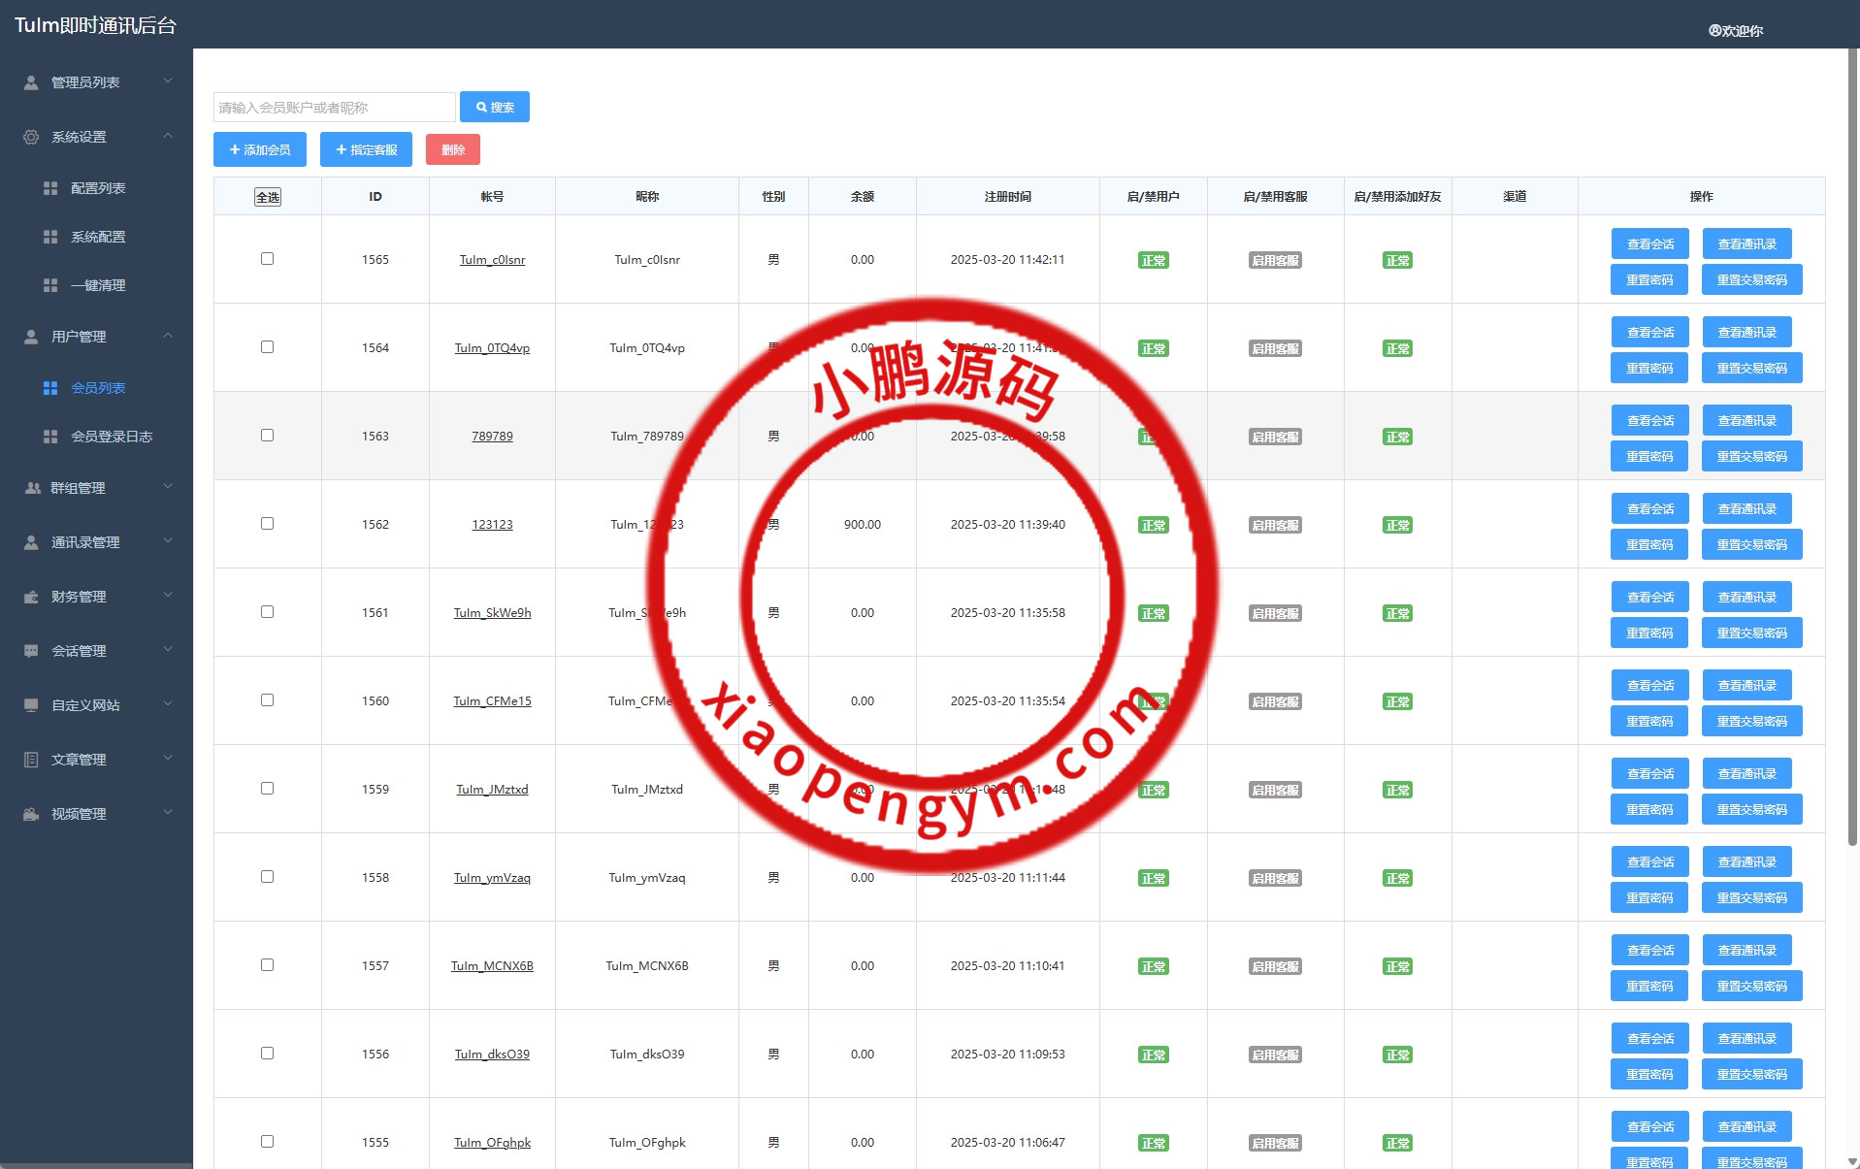
Task: Click the 文章管理 document icon
Action: [x=31, y=760]
